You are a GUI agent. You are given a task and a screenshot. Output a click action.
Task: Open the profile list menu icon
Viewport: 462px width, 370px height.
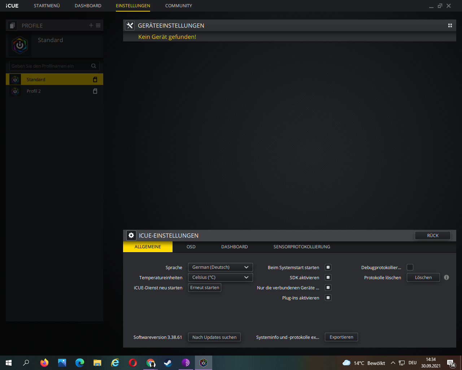pyautogui.click(x=98, y=25)
